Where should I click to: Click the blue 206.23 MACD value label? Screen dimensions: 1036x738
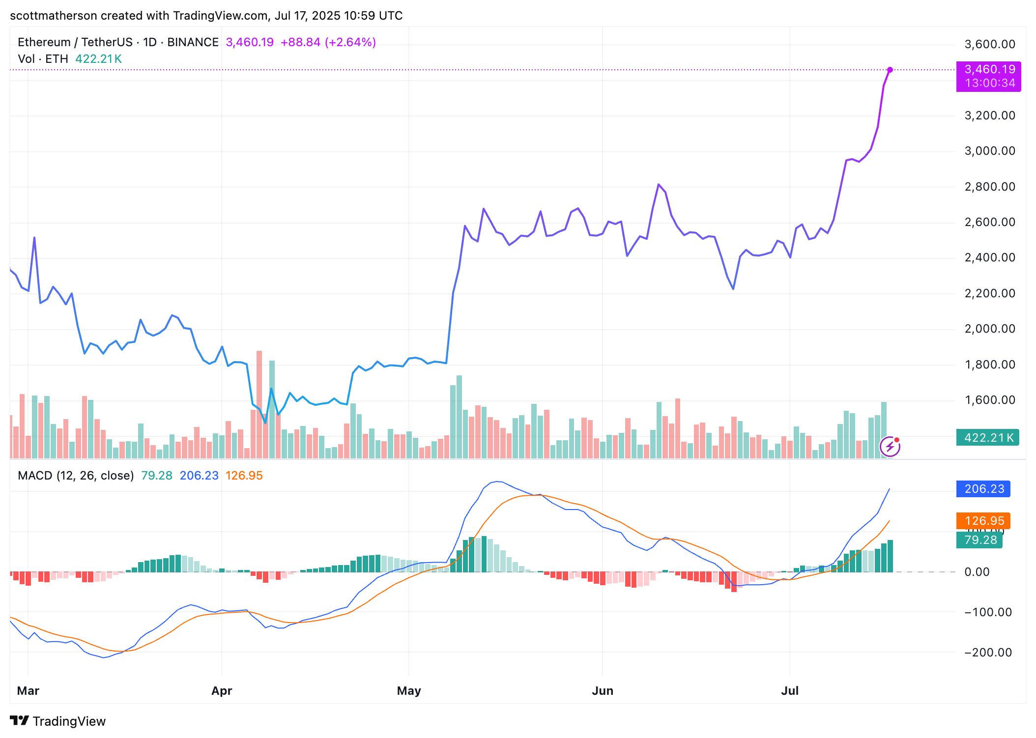click(x=983, y=489)
